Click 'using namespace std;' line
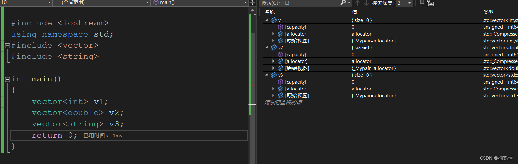The width and height of the screenshot is (518, 164). (62, 34)
